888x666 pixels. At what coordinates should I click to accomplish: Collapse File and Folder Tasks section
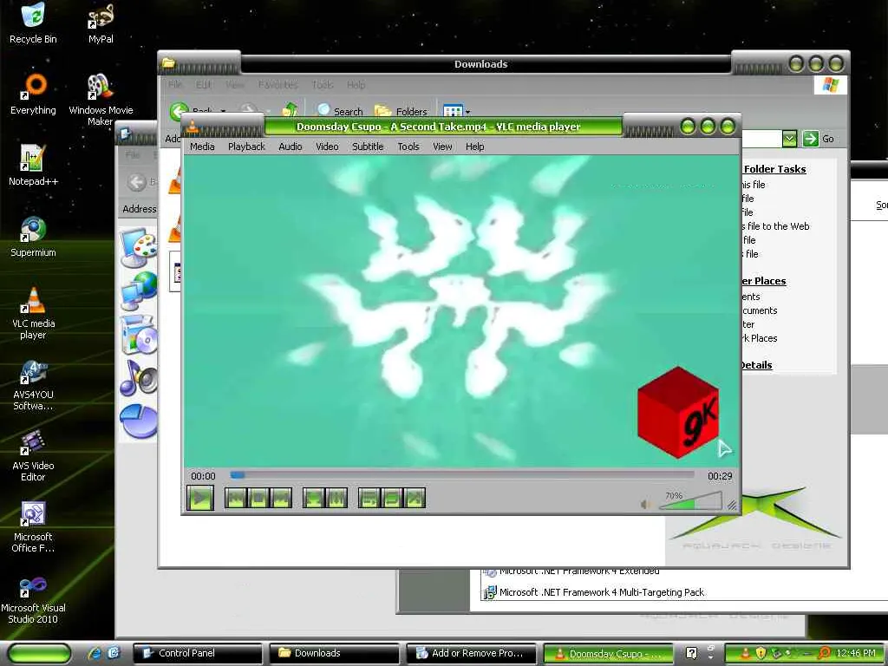pyautogui.click(x=774, y=169)
